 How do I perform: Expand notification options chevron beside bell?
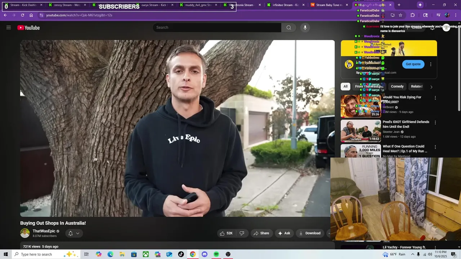coord(77,233)
